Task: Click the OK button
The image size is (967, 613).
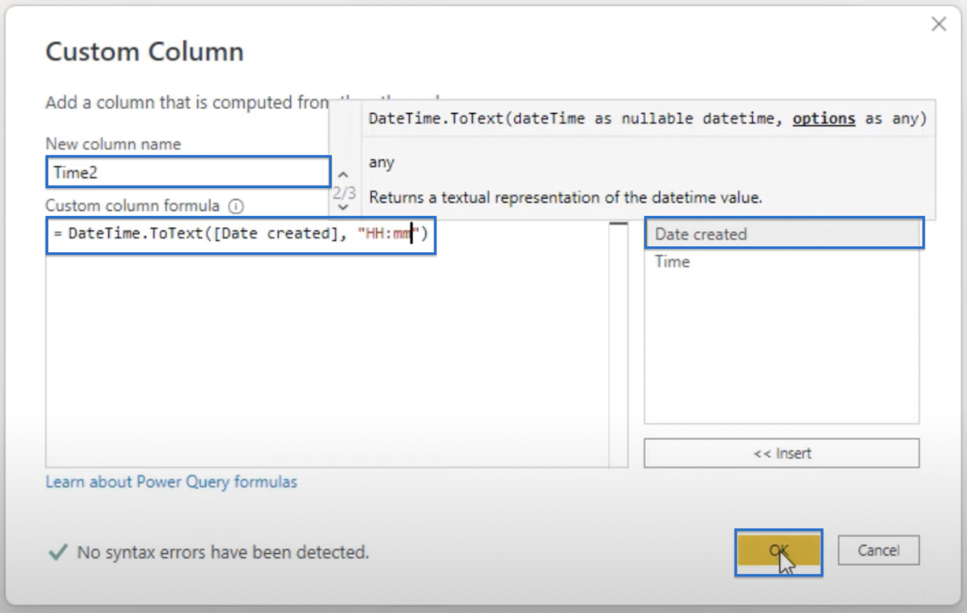Action: (x=778, y=552)
